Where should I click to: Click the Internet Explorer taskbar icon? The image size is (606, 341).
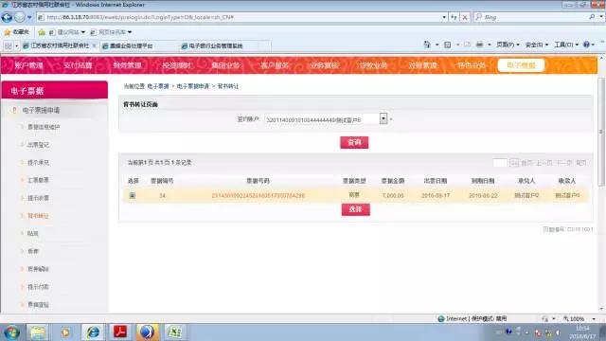(93, 332)
